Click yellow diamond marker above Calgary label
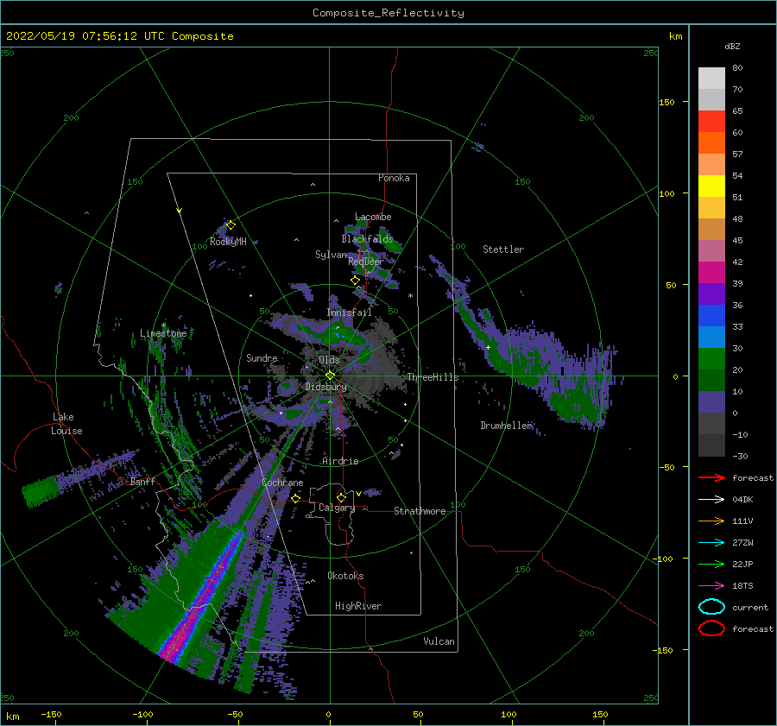Viewport: 777px width, 726px height. (341, 497)
